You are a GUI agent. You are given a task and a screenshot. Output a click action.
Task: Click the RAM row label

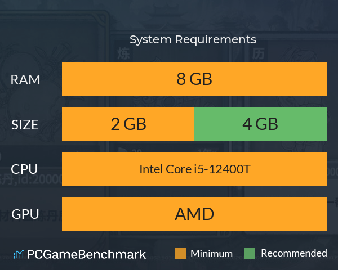coord(25,80)
